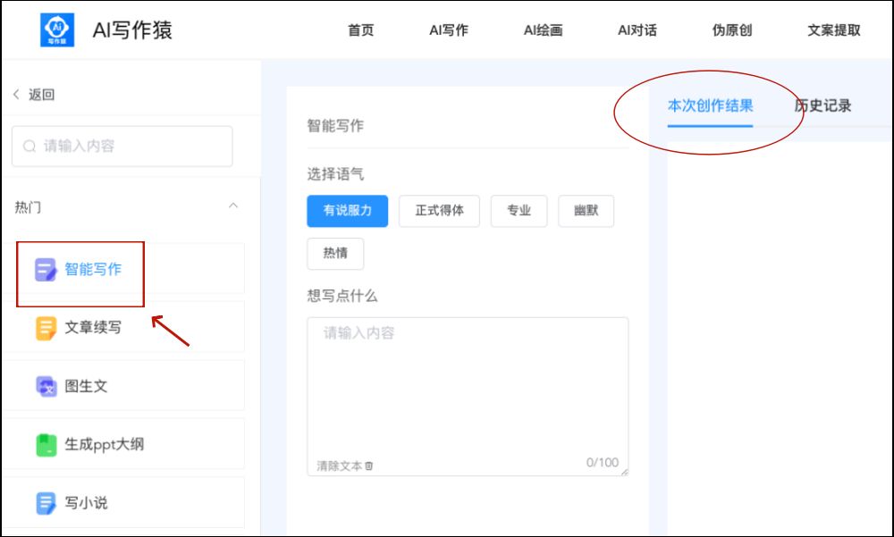Viewport: 894px width, 537px height.
Task: Open the AI对话 navigation item
Action: (637, 30)
